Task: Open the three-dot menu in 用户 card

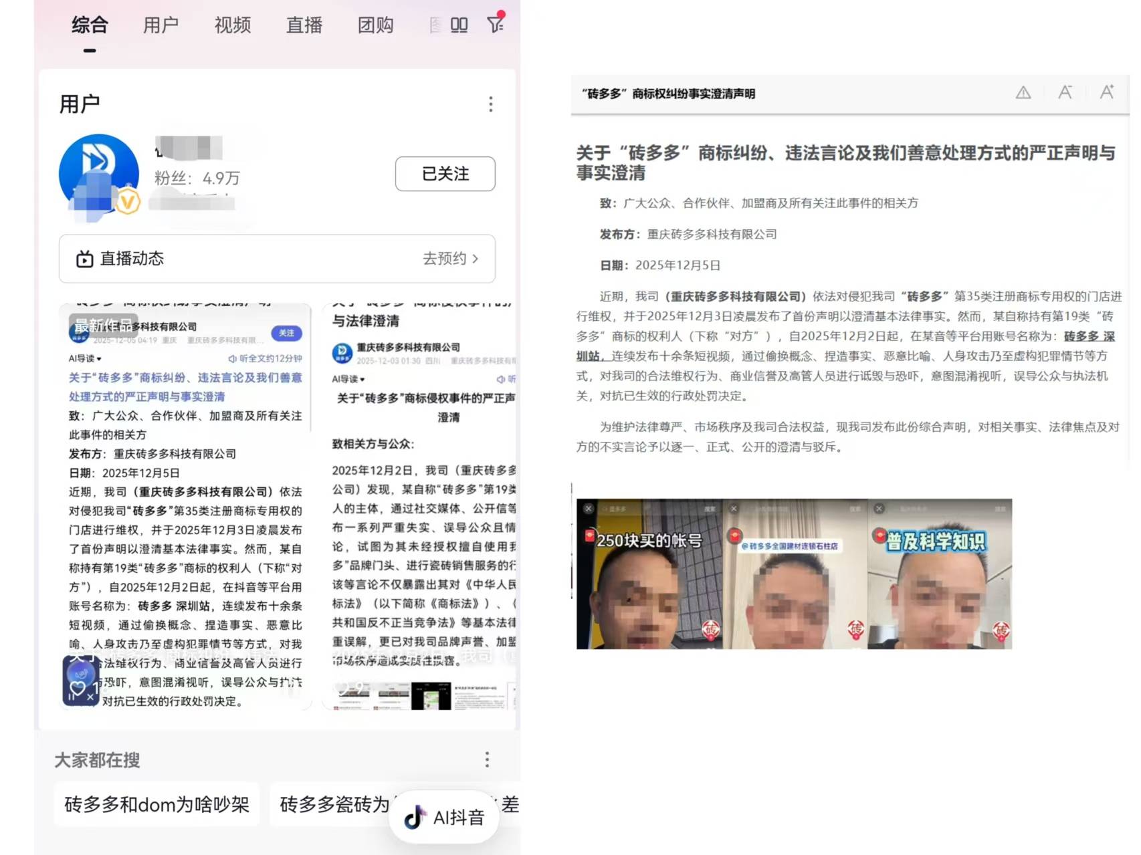Action: click(490, 104)
